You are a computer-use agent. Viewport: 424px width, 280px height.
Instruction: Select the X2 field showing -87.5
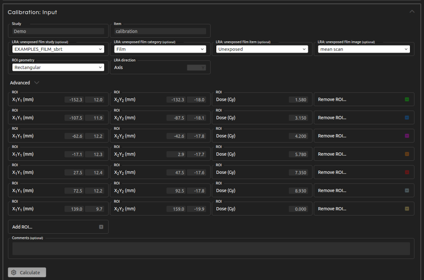(176, 118)
